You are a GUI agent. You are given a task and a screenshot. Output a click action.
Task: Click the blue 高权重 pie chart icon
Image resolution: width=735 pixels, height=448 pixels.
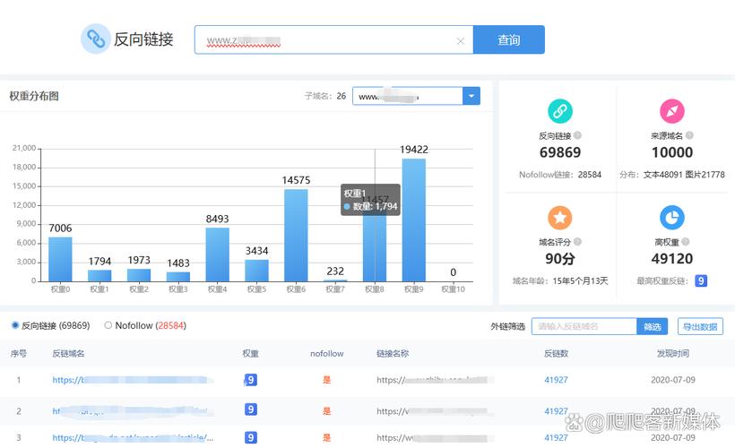point(671,218)
